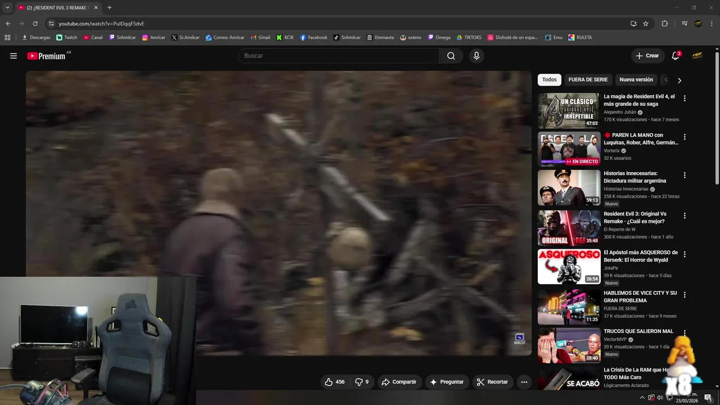Click the Crear button
The height and width of the screenshot is (405, 720).
pyautogui.click(x=647, y=56)
